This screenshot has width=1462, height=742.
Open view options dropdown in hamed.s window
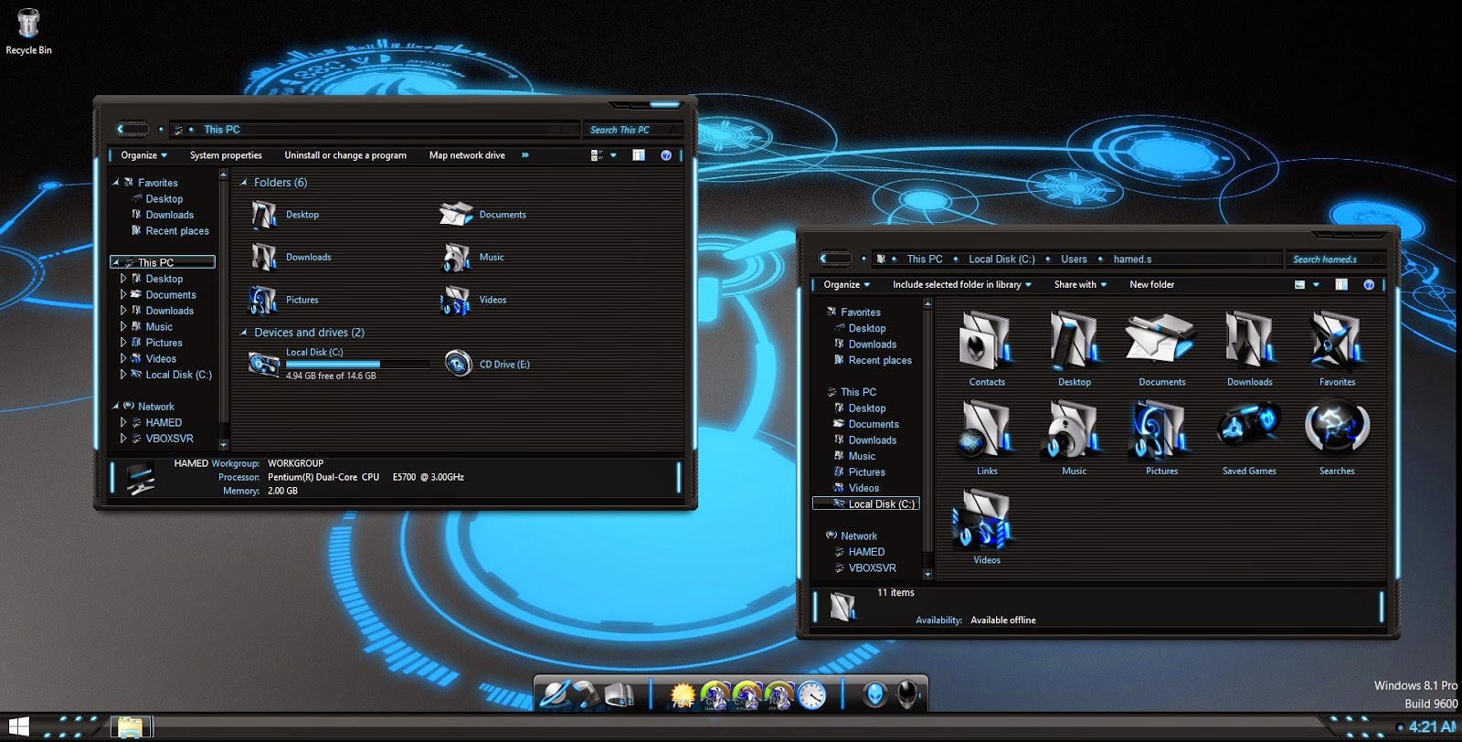tap(1316, 285)
